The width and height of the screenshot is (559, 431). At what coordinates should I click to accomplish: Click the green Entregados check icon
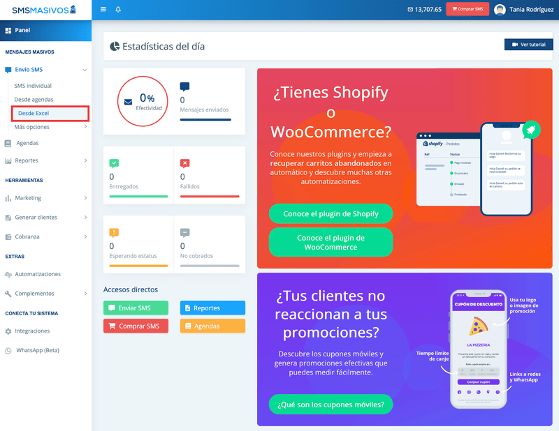coord(114,163)
